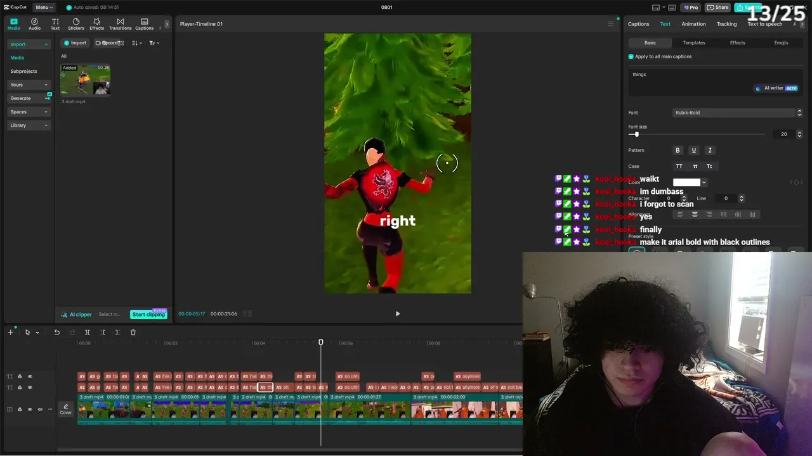This screenshot has height=456, width=812.
Task: Open the selection tool dropdown in timeline
Action: [x=37, y=332]
